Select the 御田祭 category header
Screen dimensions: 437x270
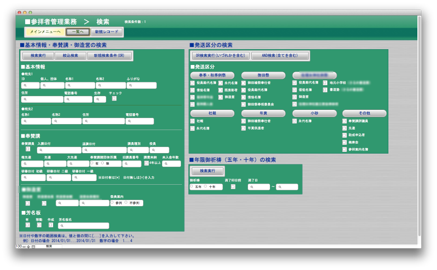click(263, 74)
